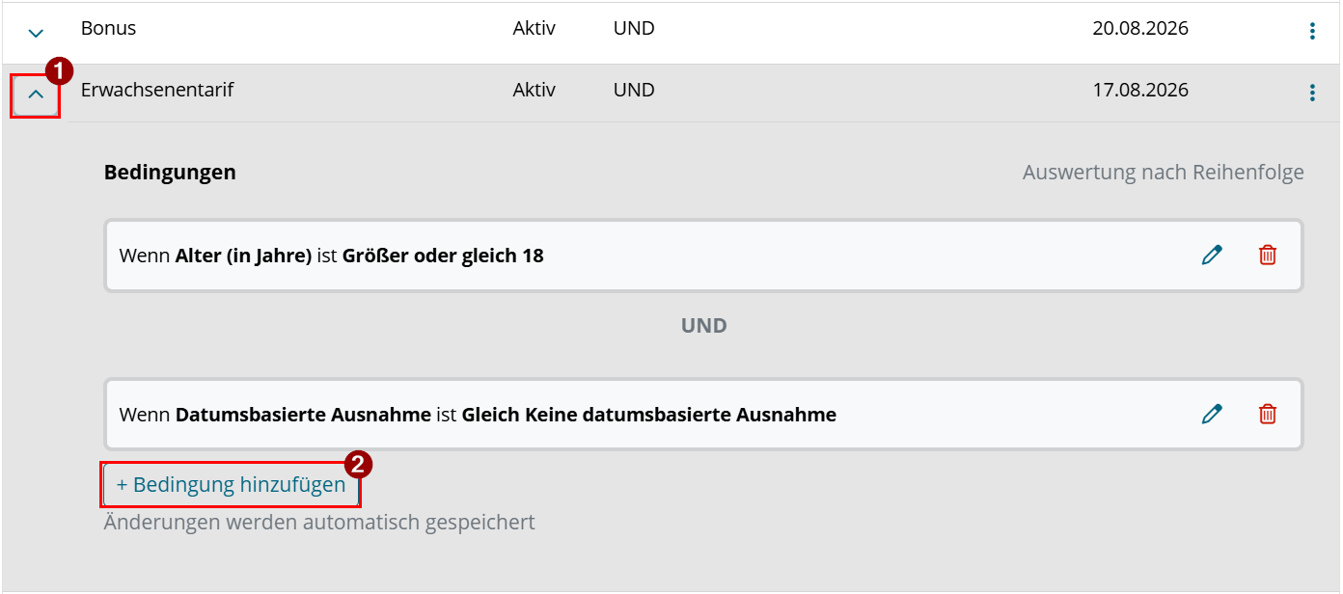Add a new condition via Bedingung hinzufügen

[x=231, y=485]
